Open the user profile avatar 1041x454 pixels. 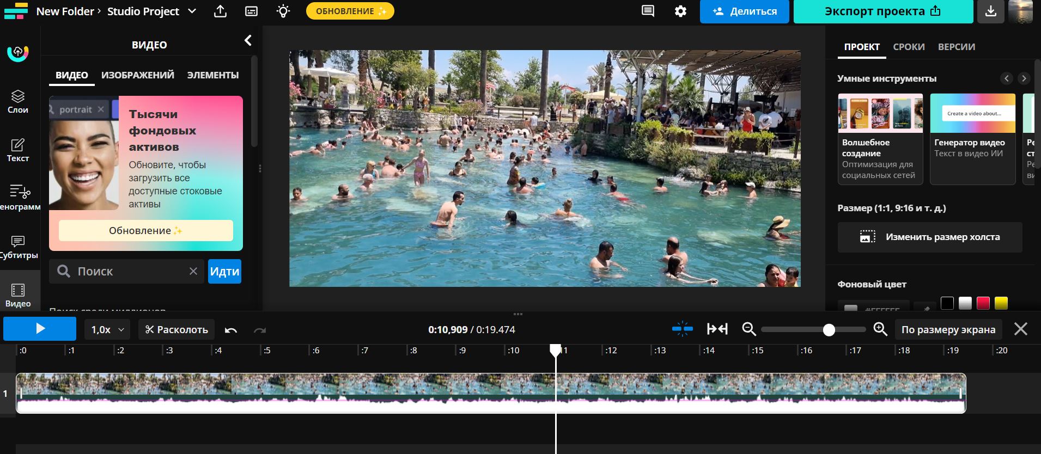(1021, 11)
